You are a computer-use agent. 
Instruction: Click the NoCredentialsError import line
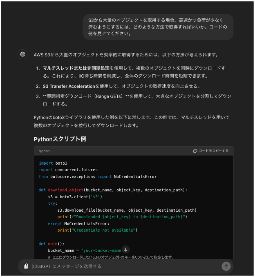(x=98, y=176)
